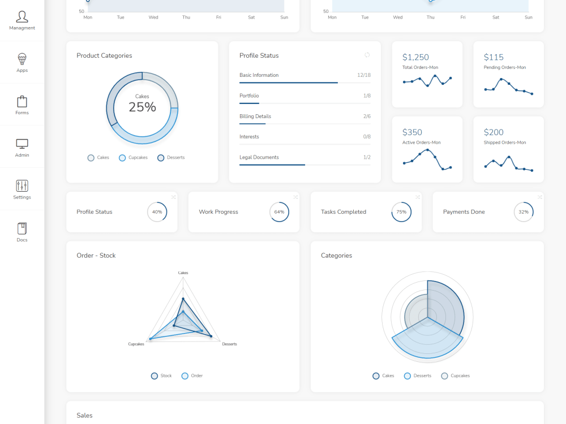The width and height of the screenshot is (566, 424).
Task: Open the Docs book icon
Action: click(x=22, y=228)
